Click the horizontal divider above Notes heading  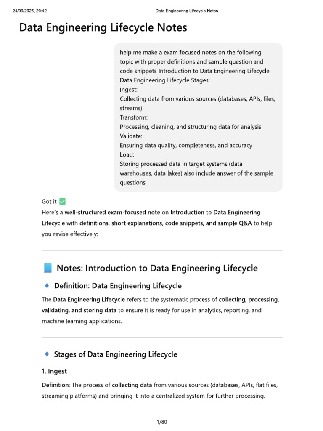(x=162, y=250)
